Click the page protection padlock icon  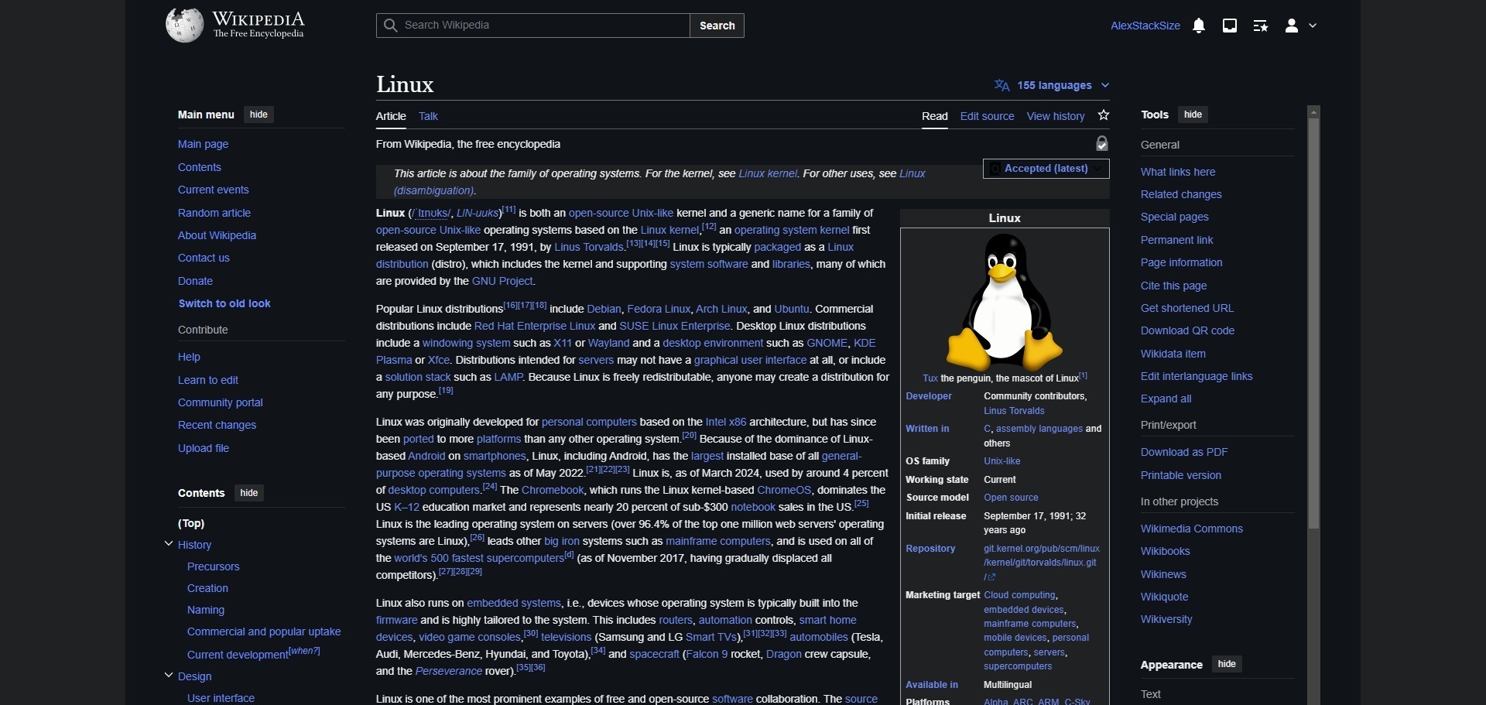click(1102, 143)
